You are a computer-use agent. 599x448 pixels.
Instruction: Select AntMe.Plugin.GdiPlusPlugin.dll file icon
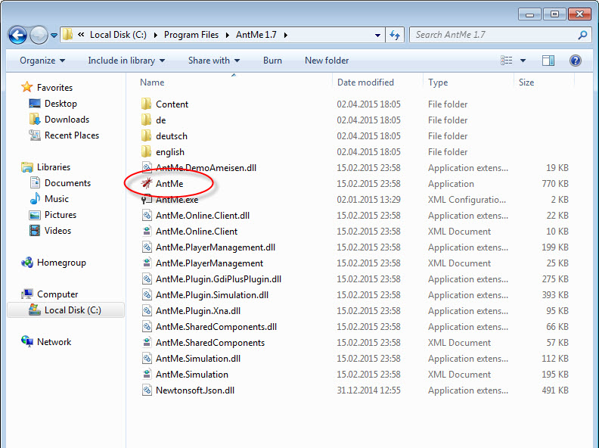(x=147, y=279)
